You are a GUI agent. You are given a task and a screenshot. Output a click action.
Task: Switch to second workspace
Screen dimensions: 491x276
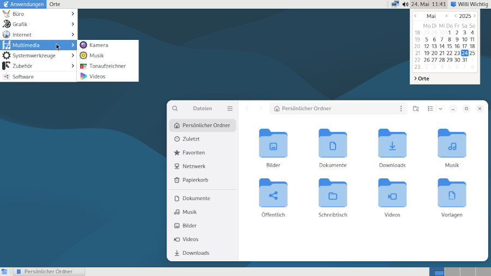click(452, 272)
